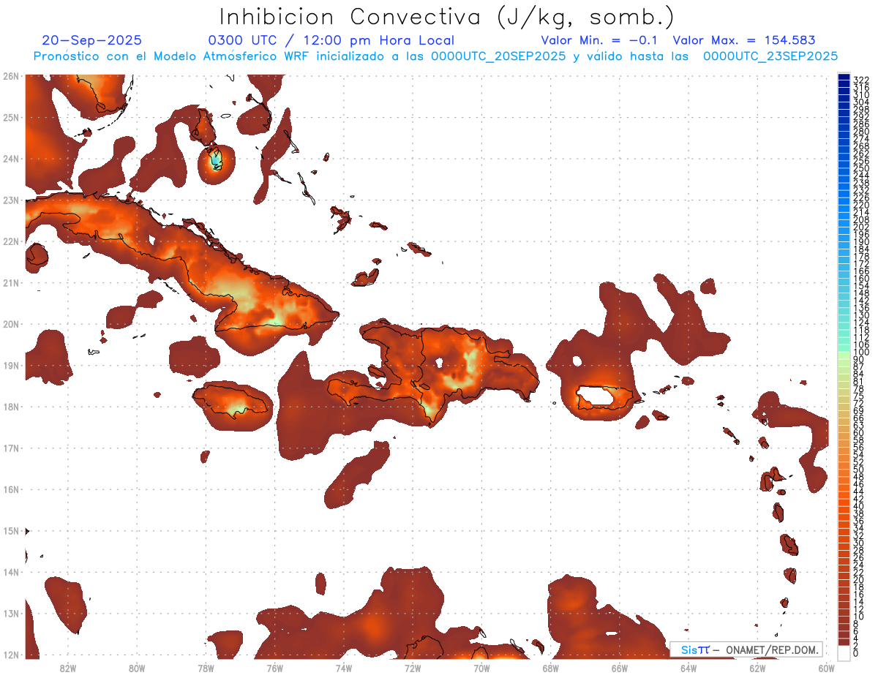This screenshot has height=678, width=878.
Task: Click the '12N' latitude label
Action: [x=10, y=655]
